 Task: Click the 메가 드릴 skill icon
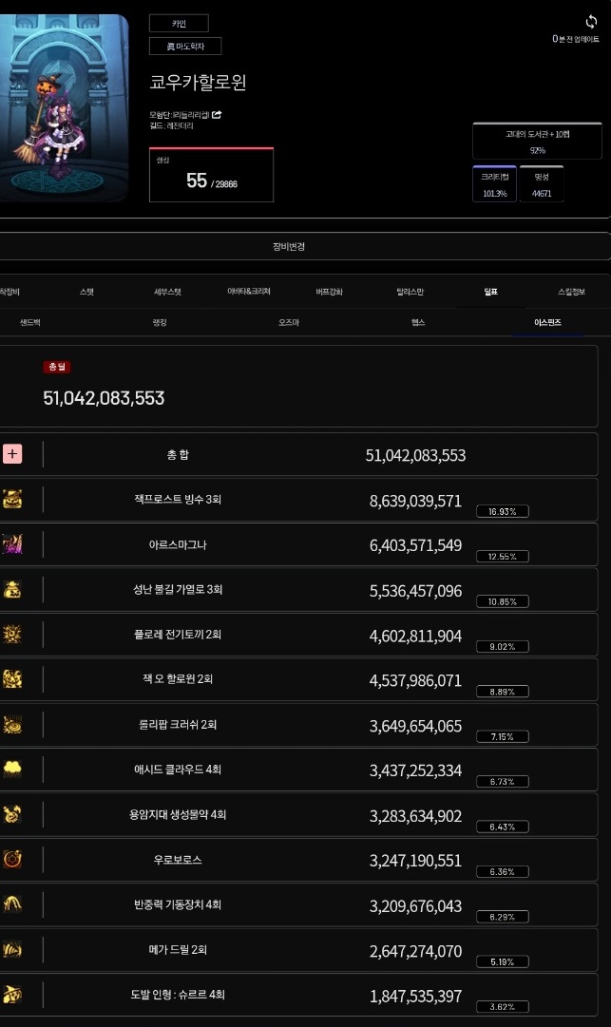tap(12, 950)
